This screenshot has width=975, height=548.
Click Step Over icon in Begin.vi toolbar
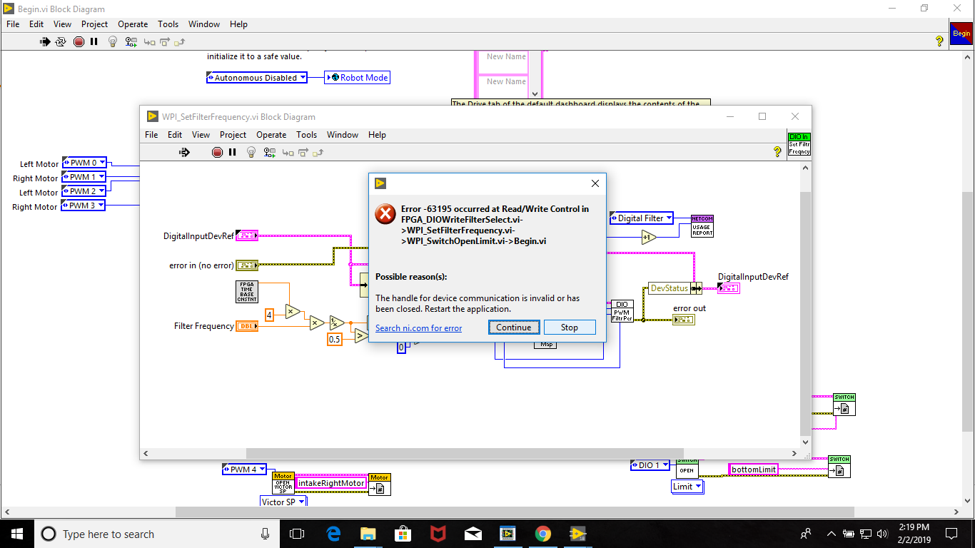(164, 42)
